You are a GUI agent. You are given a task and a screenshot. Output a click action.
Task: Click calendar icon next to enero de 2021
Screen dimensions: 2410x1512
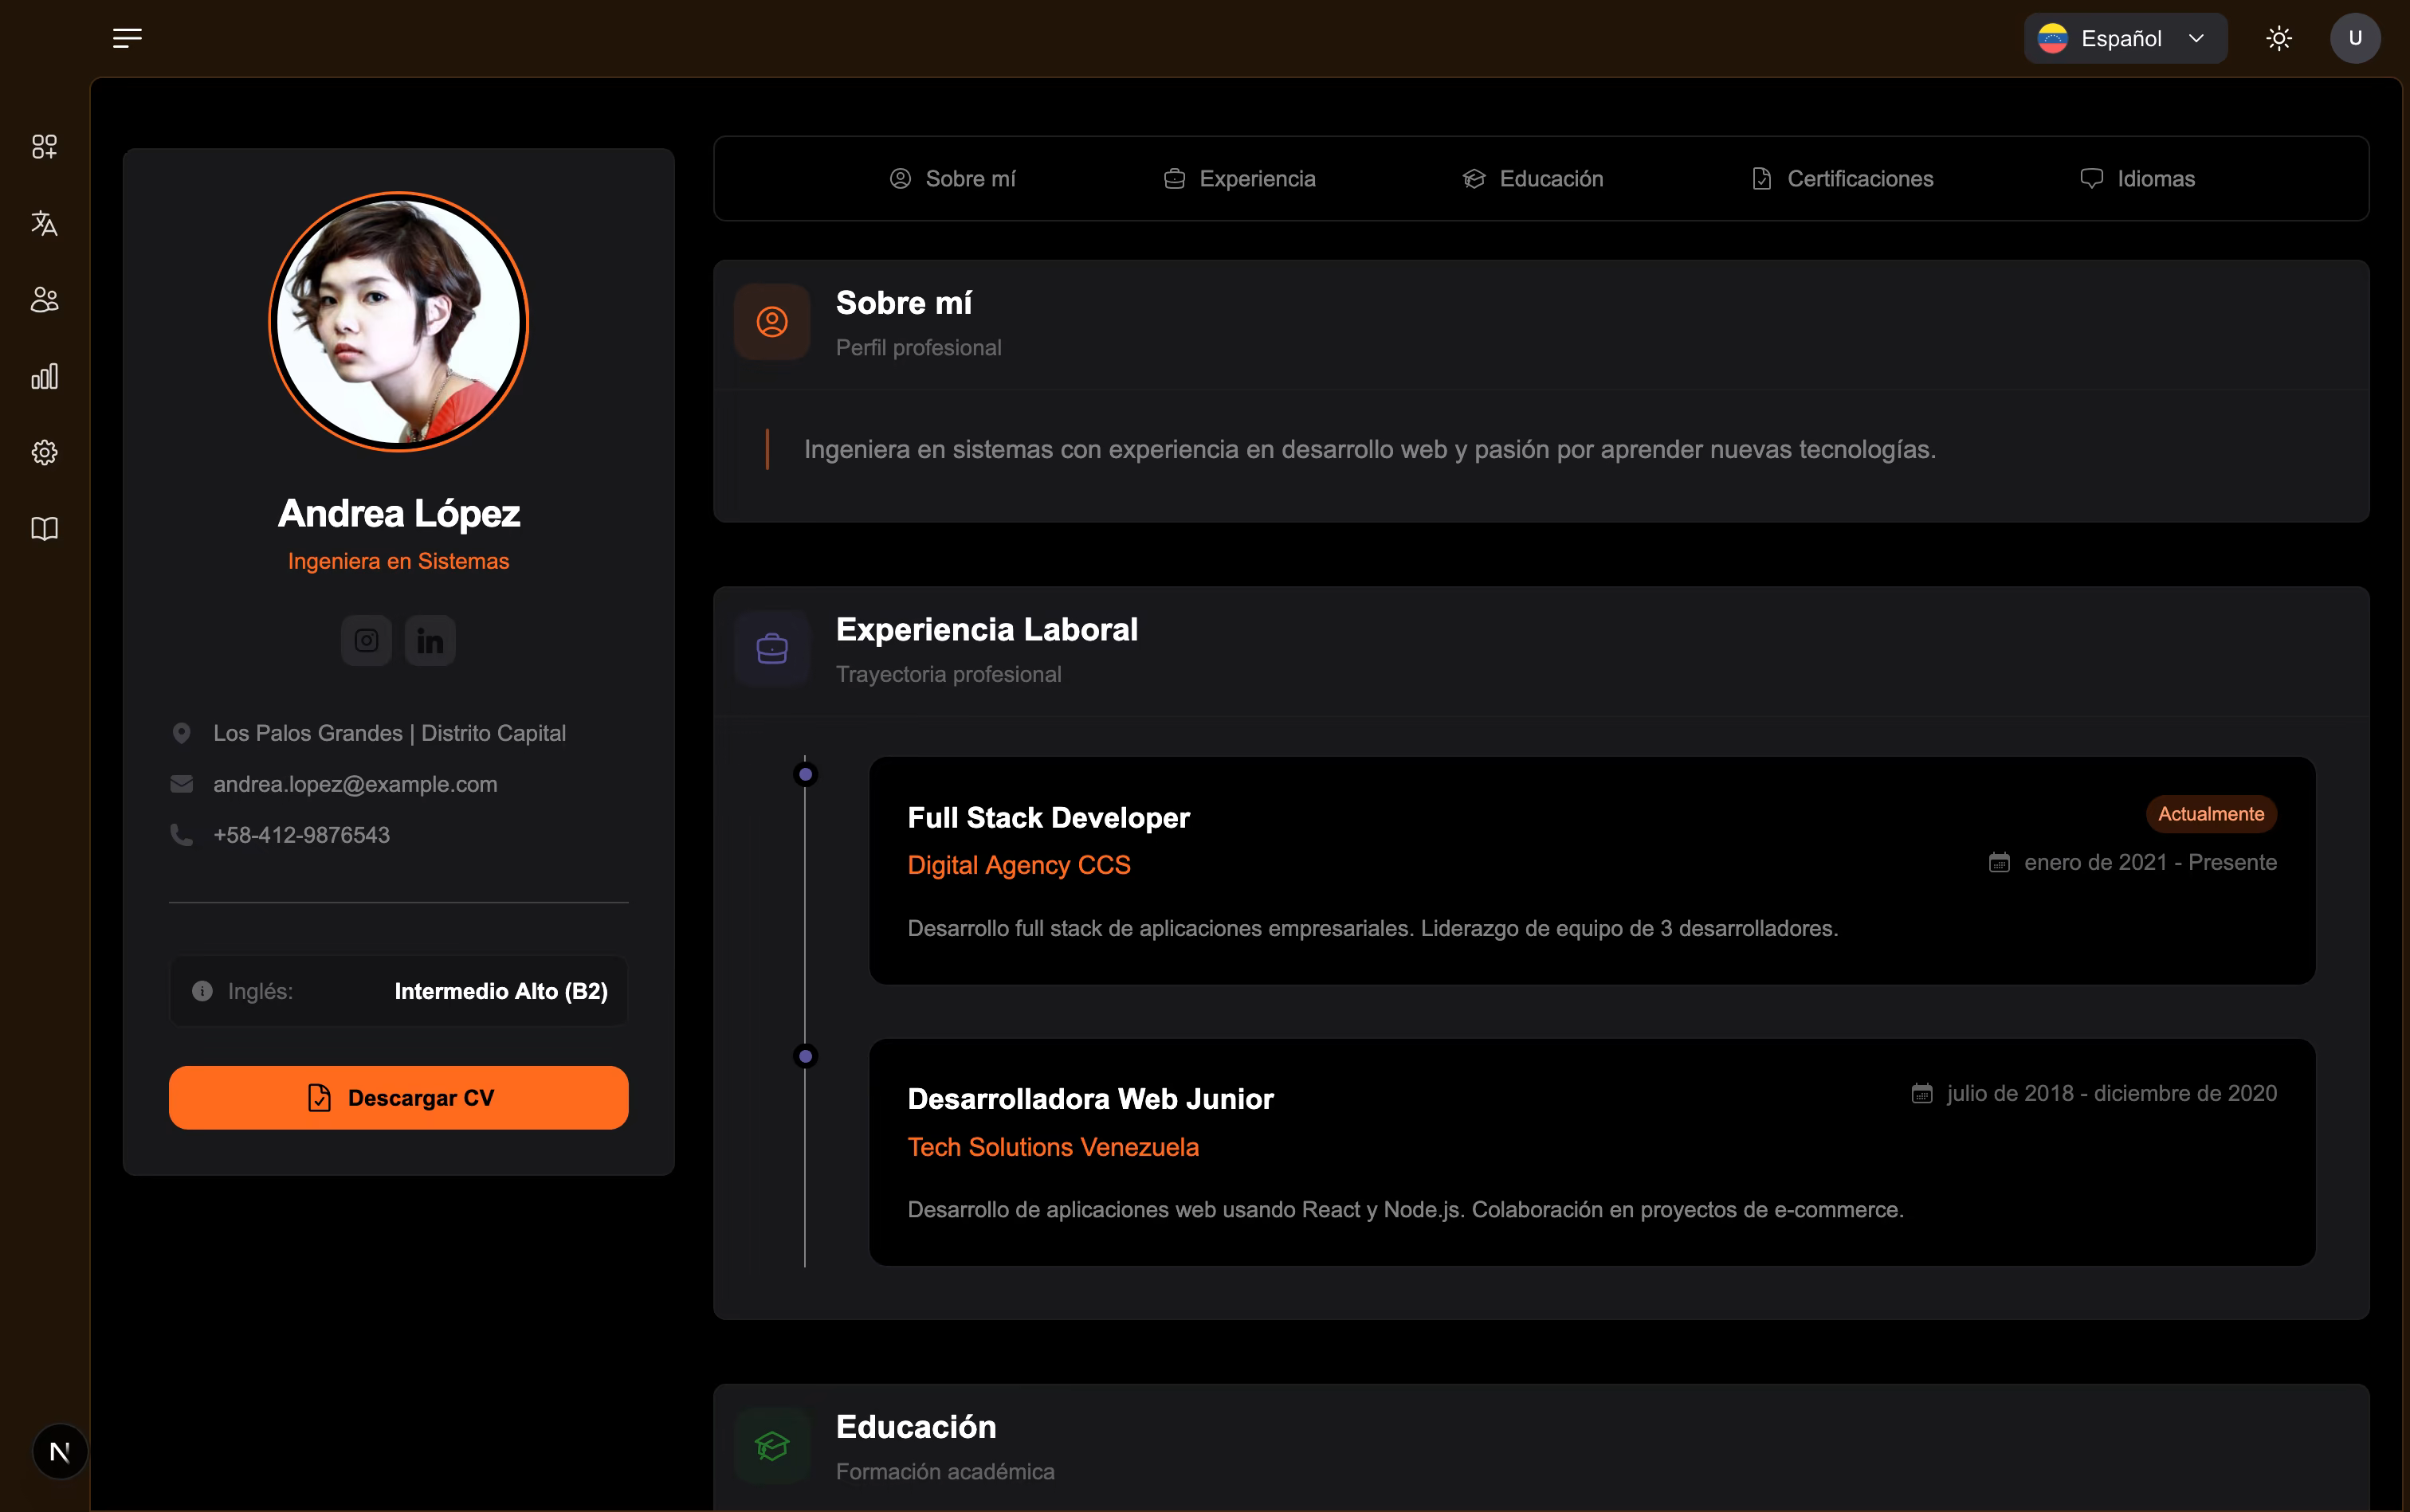[1999, 862]
